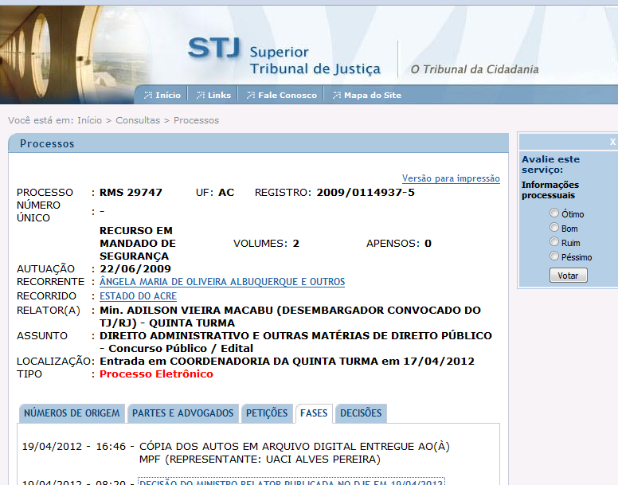This screenshot has width=618, height=485.
Task: Click the Processos panel header
Action: pyautogui.click(x=259, y=143)
